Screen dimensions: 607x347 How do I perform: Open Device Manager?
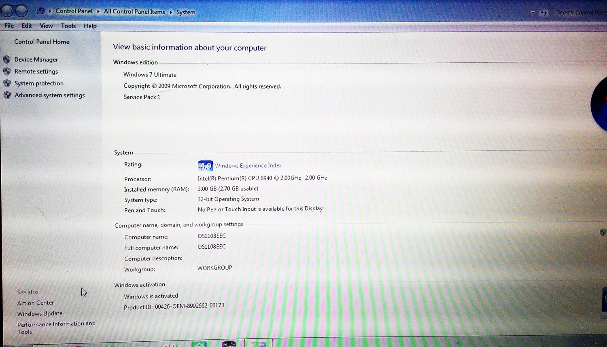click(36, 59)
